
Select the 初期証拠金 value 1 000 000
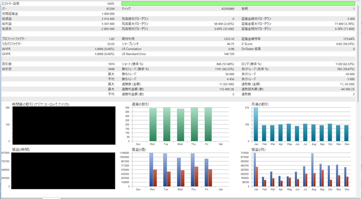[108, 14]
